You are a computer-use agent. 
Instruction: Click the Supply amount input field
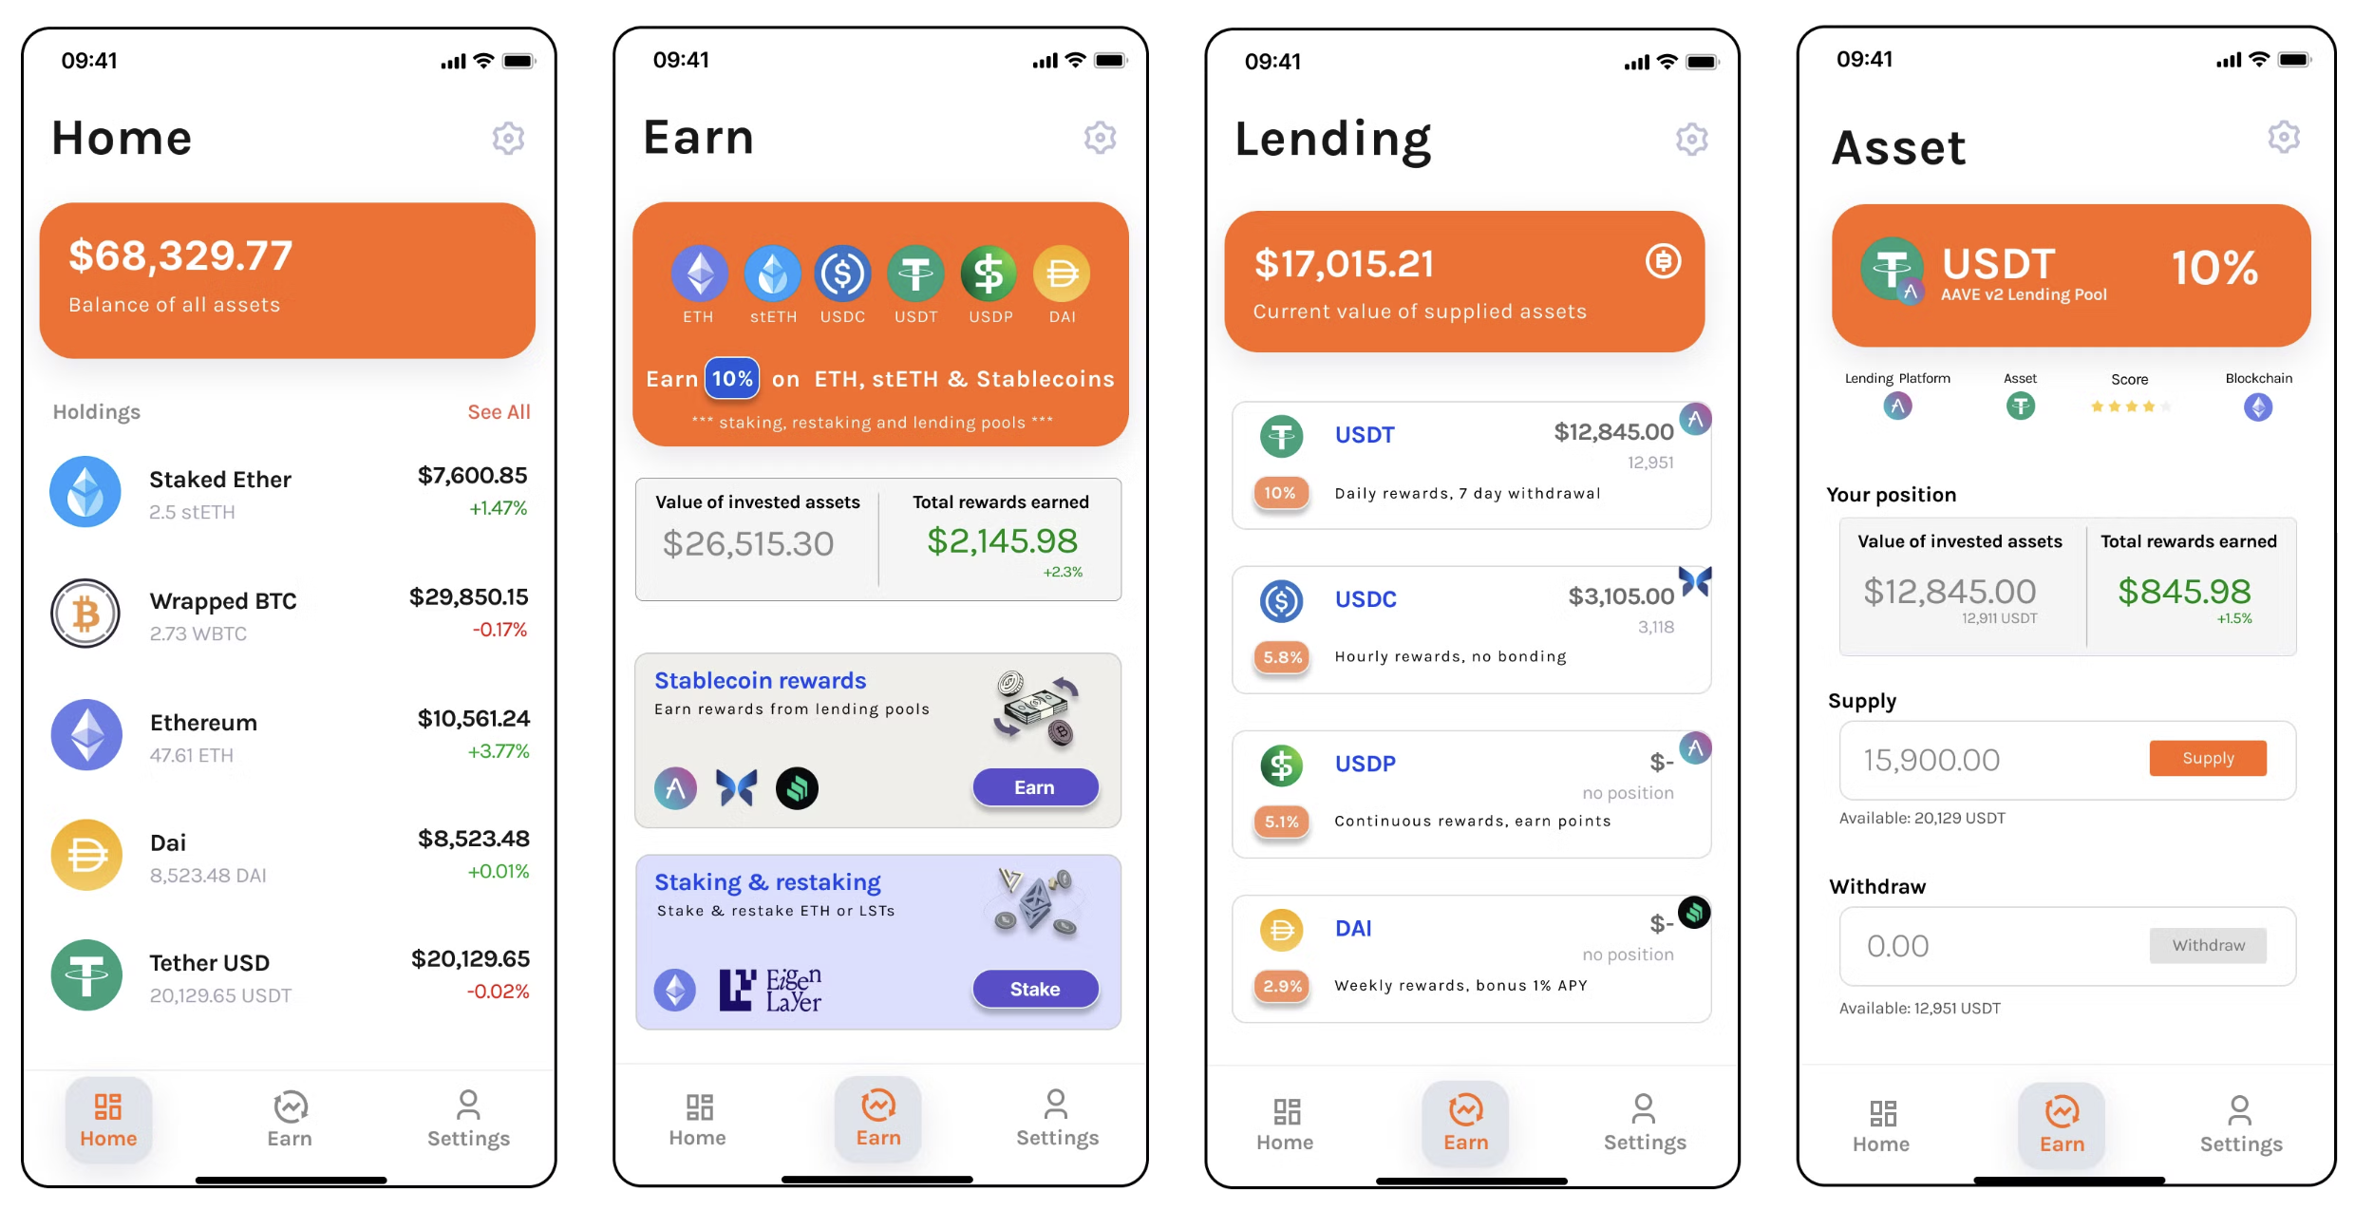(x=1989, y=756)
